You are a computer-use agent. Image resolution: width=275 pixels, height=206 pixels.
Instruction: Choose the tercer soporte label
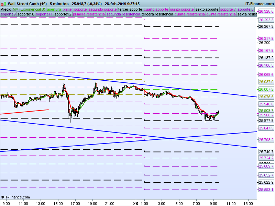click(x=130, y=9)
